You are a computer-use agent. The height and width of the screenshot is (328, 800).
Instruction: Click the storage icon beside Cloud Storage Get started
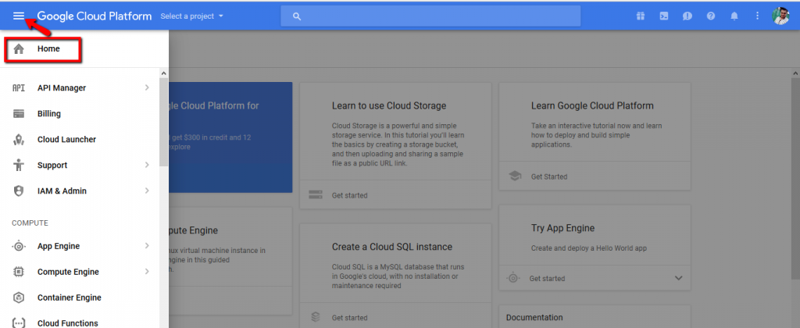click(x=316, y=195)
